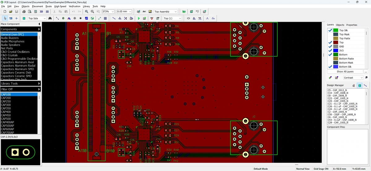Toggle Bottom Paste layer visibility
Image resolution: width=371 pixels, height=171 pixels.
[330, 58]
